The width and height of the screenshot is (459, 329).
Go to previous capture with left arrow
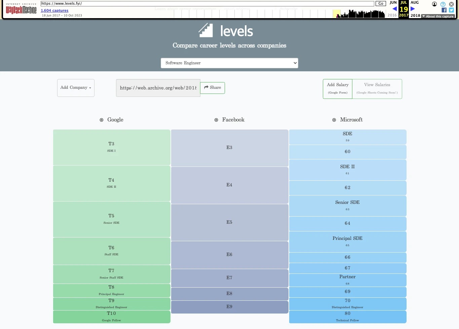point(394,9)
